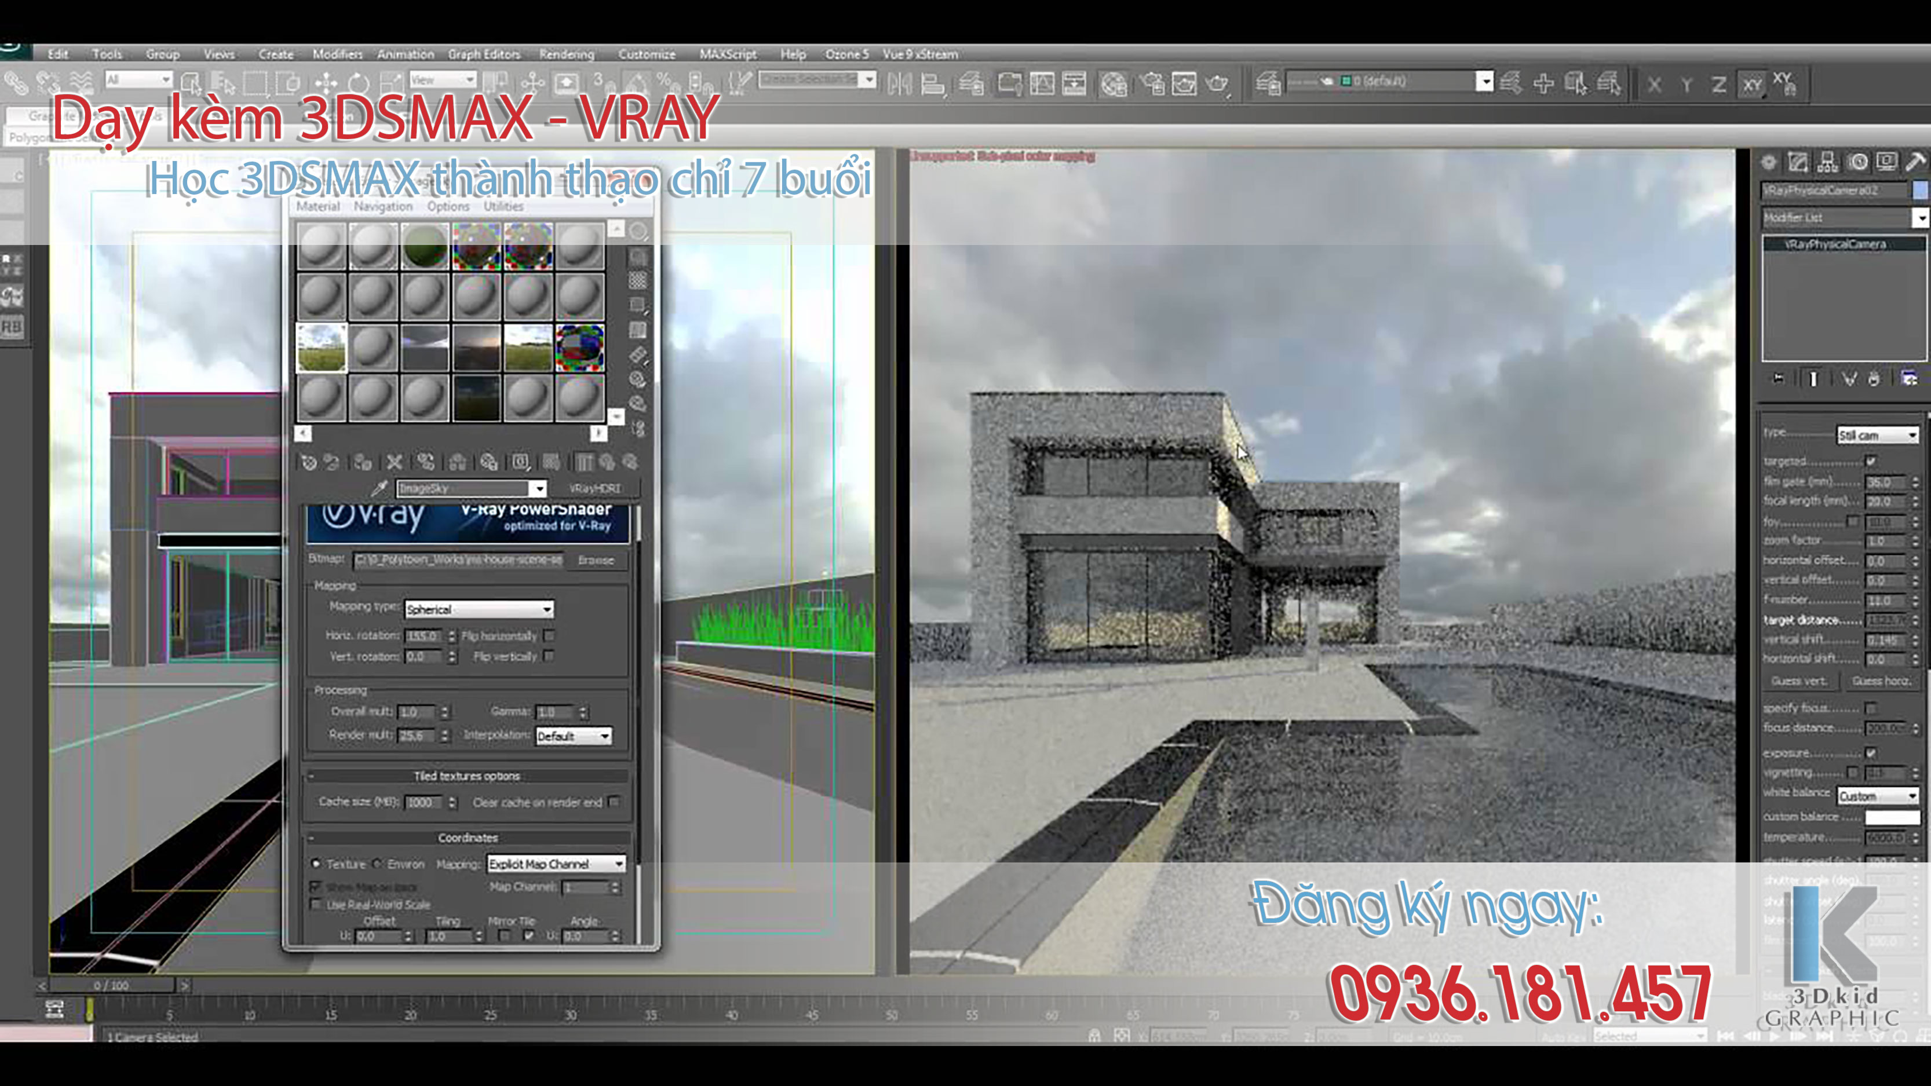Click the Mirror tool in main toolbar
1931x1086 pixels.
click(900, 84)
